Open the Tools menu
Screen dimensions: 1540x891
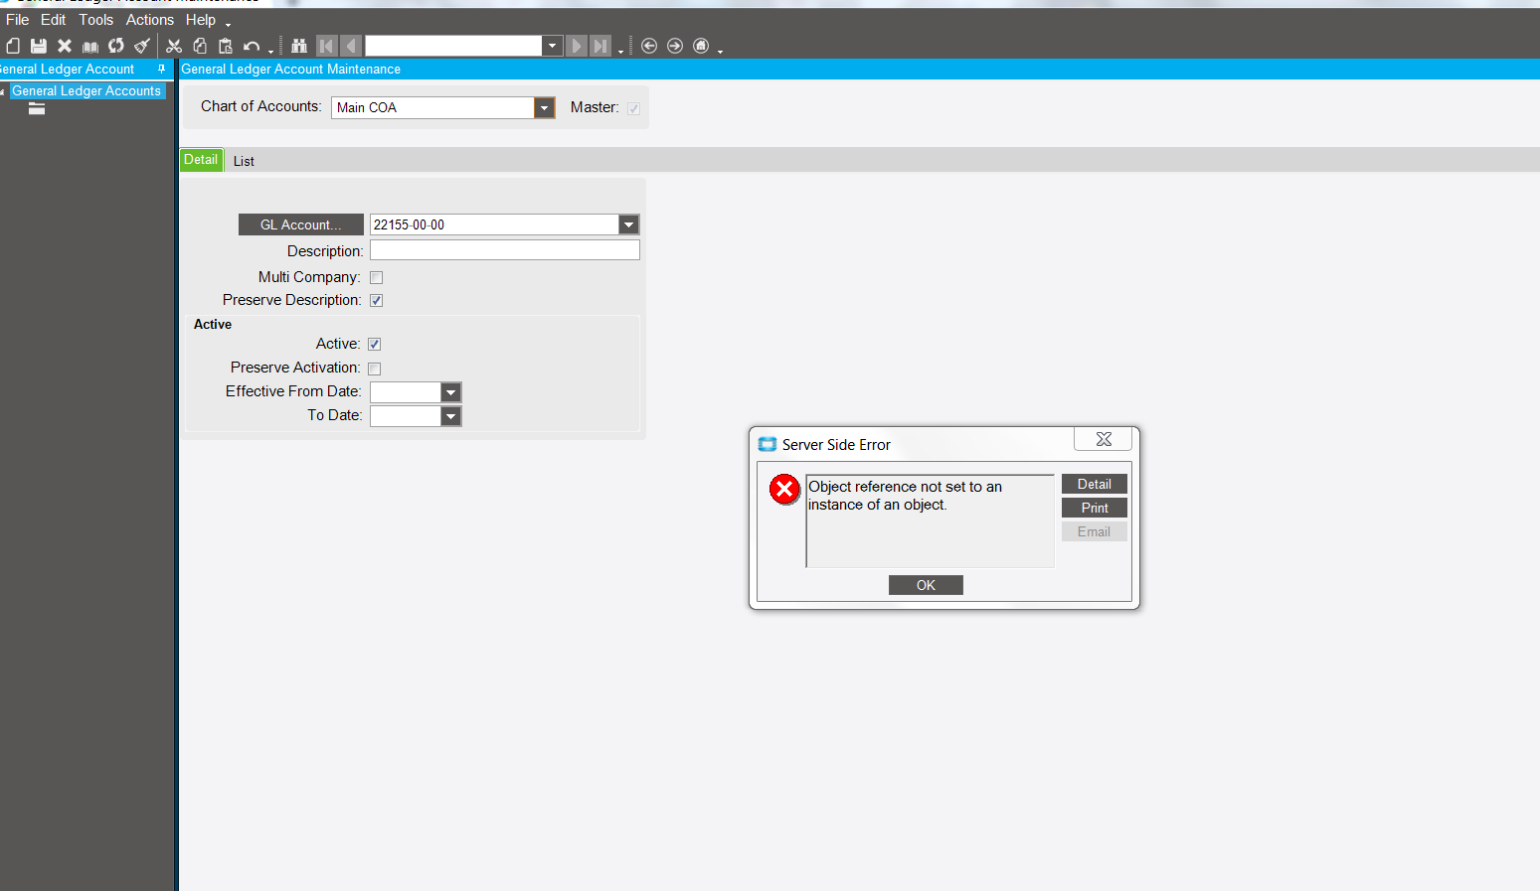pyautogui.click(x=96, y=20)
